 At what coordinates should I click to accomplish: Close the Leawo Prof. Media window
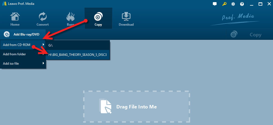tap(269, 4)
